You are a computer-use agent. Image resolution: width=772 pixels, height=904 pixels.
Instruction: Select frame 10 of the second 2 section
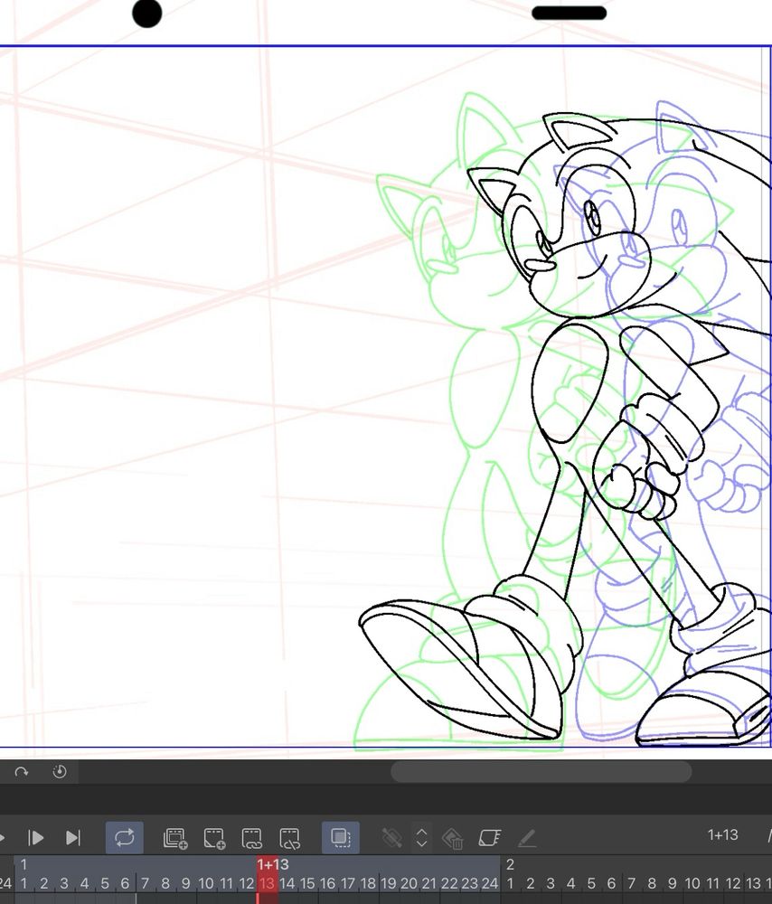[692, 883]
